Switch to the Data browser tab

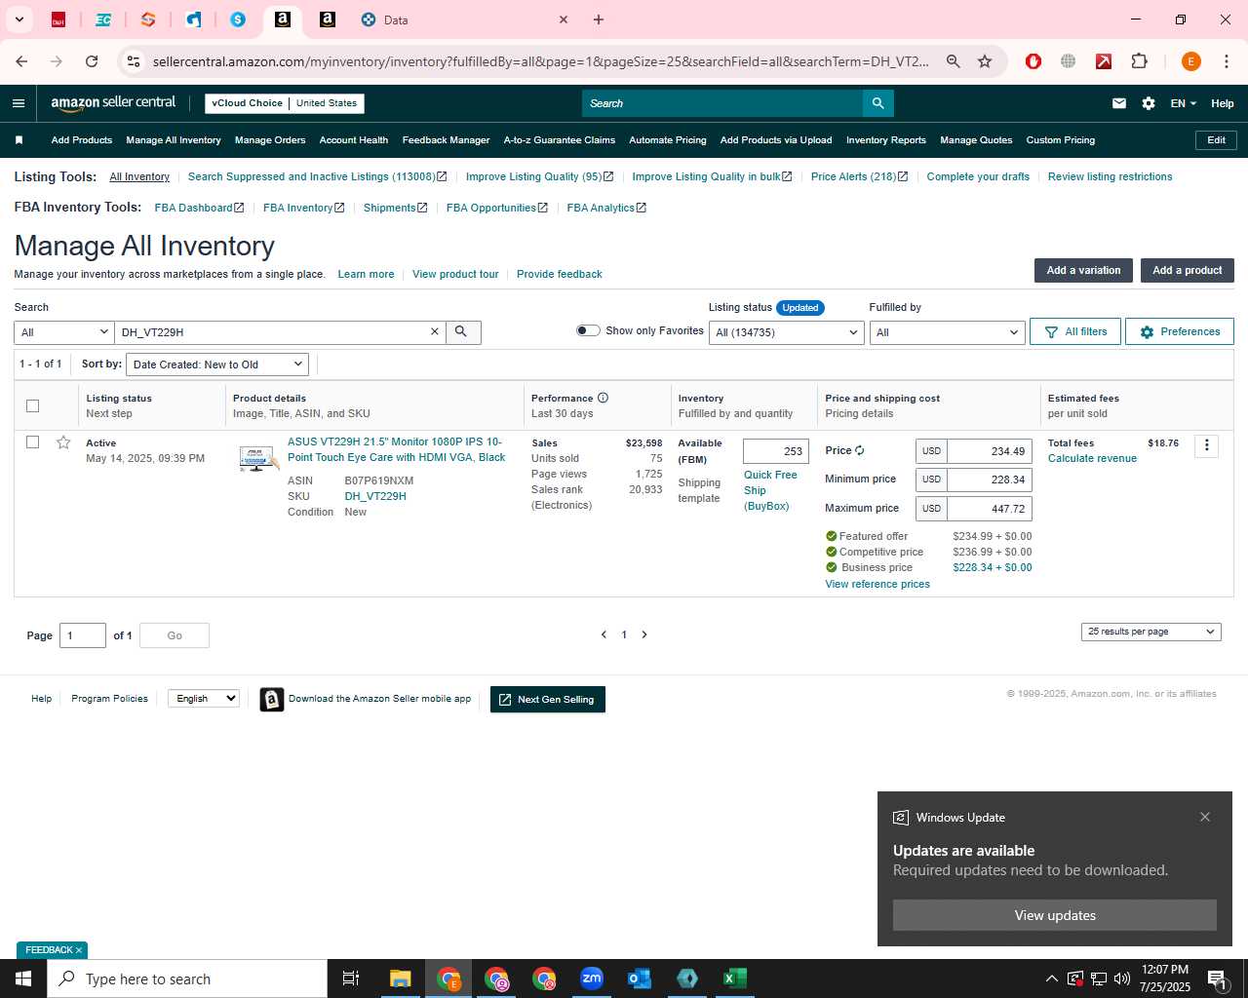click(x=464, y=19)
